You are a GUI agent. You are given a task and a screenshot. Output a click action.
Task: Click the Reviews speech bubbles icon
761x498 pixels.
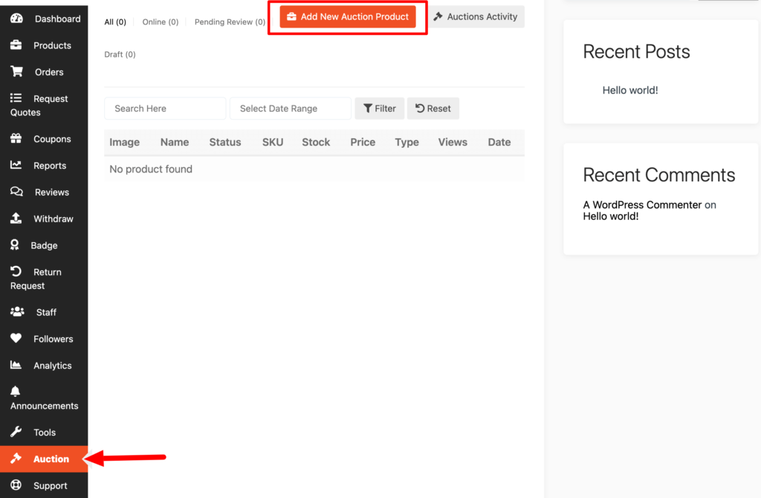point(16,192)
